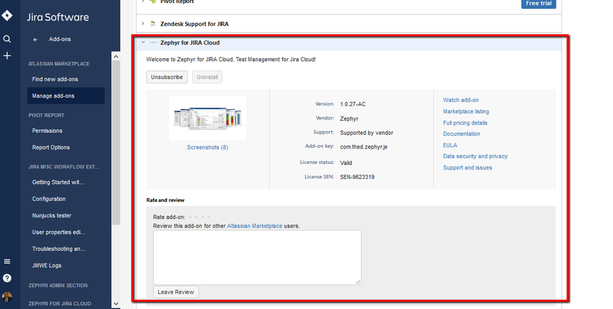Viewport: 613px width, 309px height.
Task: Click the sidebar scroll down arrow
Action: 116,303
